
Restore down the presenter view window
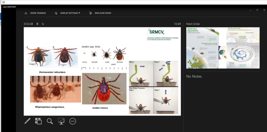(x=257, y=10)
